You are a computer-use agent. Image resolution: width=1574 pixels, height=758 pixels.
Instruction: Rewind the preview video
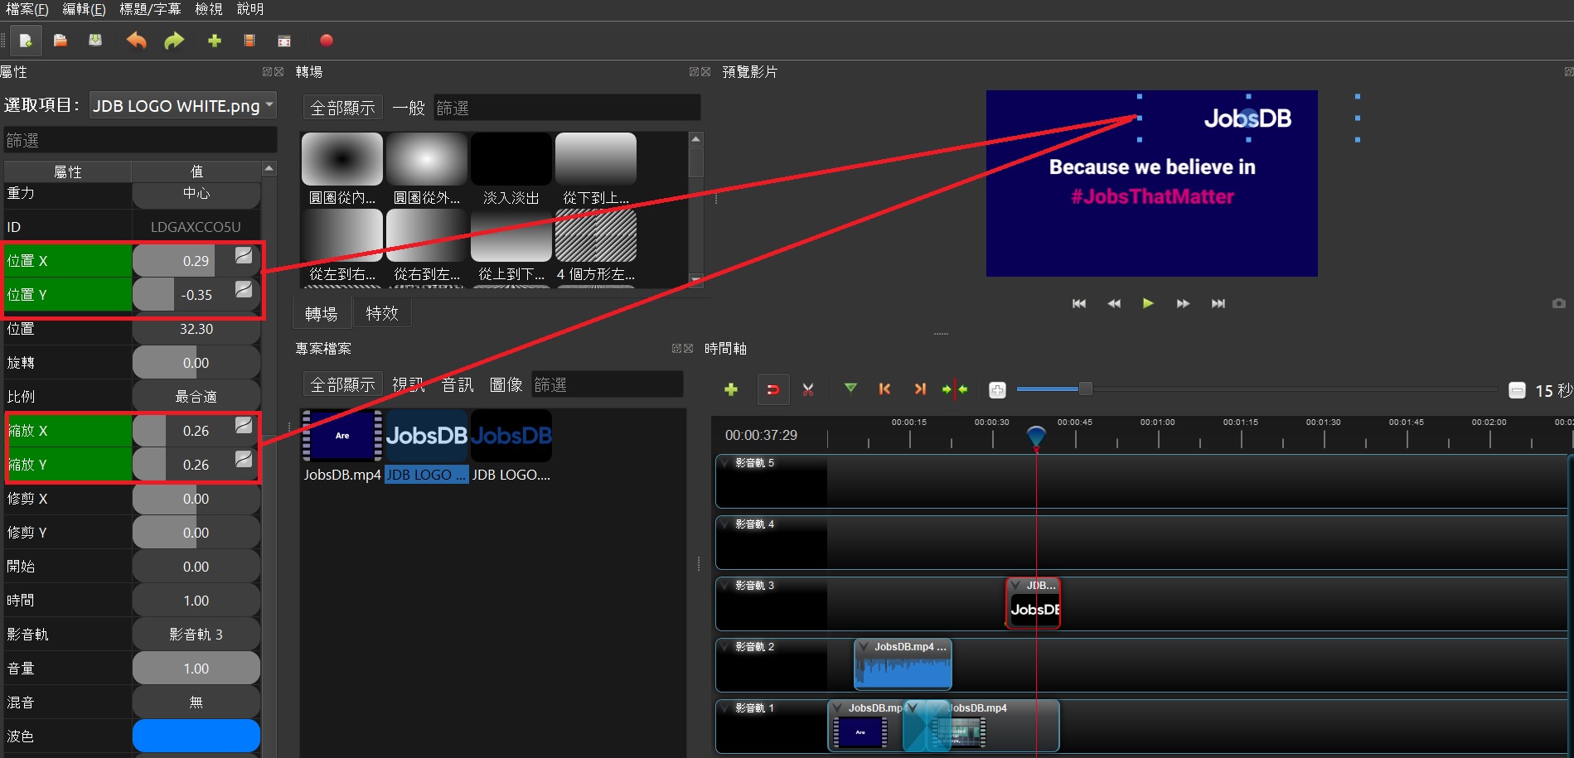pos(1114,304)
